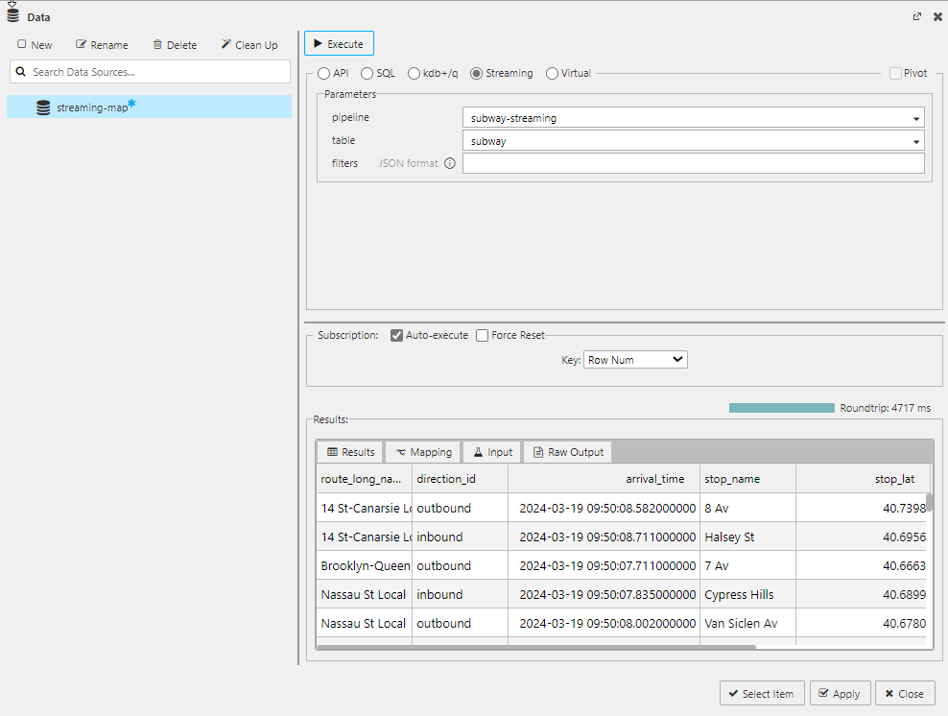948x716 pixels.
Task: Click the Rename data source icon
Action: click(82, 44)
